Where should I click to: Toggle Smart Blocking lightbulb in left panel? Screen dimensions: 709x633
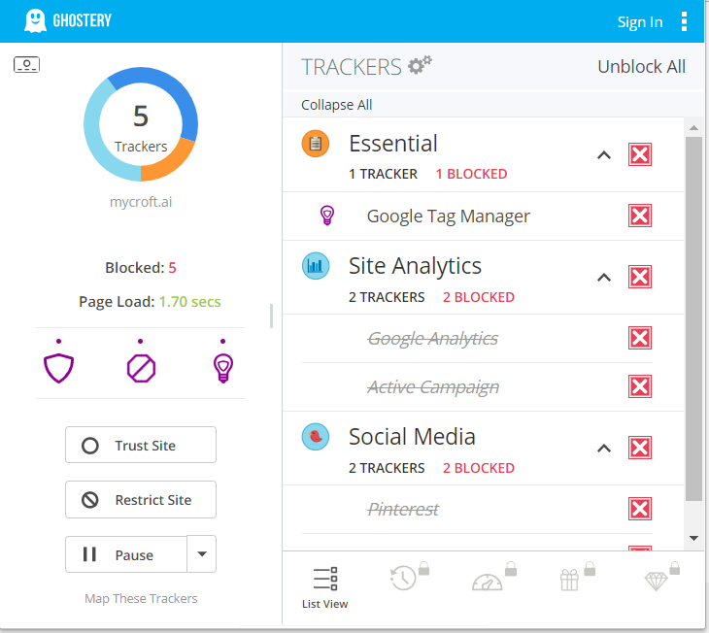223,368
